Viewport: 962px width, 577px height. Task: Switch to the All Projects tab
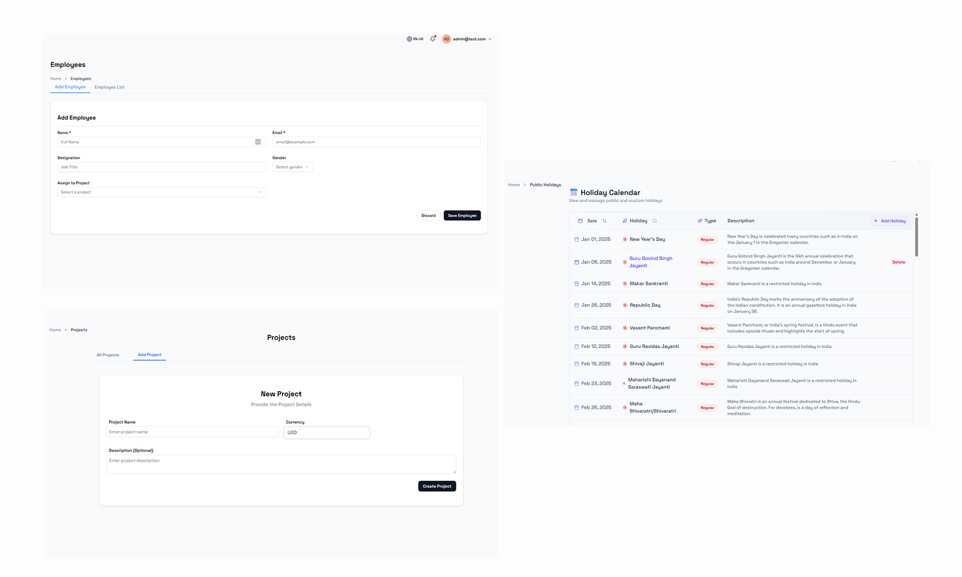108,355
